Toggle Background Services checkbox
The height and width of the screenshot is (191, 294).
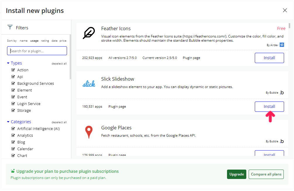coord(13,83)
